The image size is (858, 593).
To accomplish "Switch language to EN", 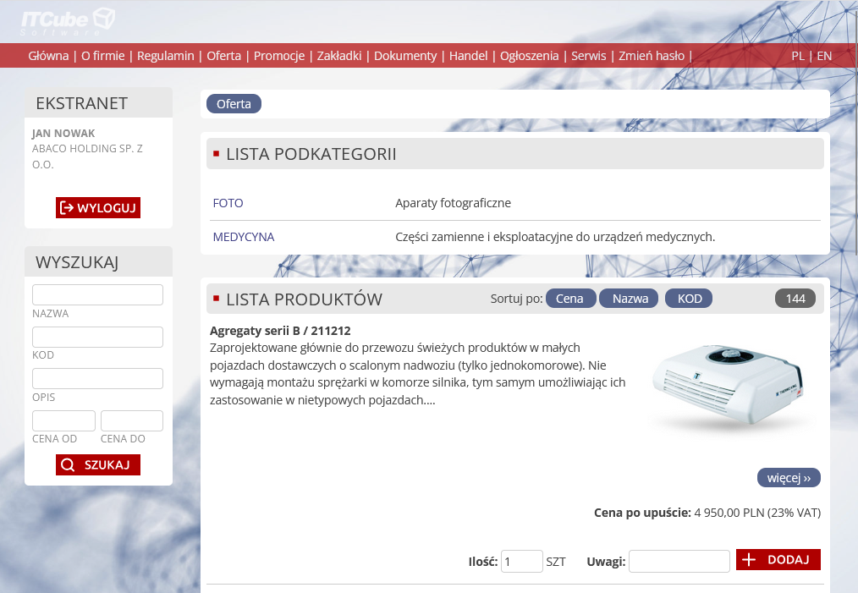I will click(x=824, y=56).
